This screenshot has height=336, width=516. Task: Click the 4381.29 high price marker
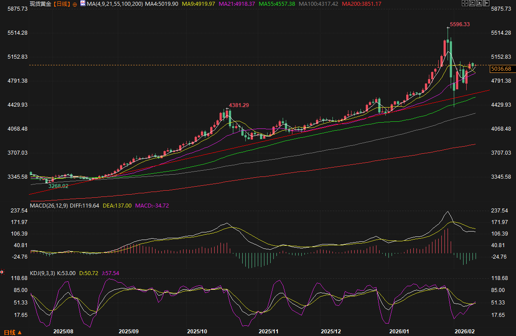(x=239, y=105)
